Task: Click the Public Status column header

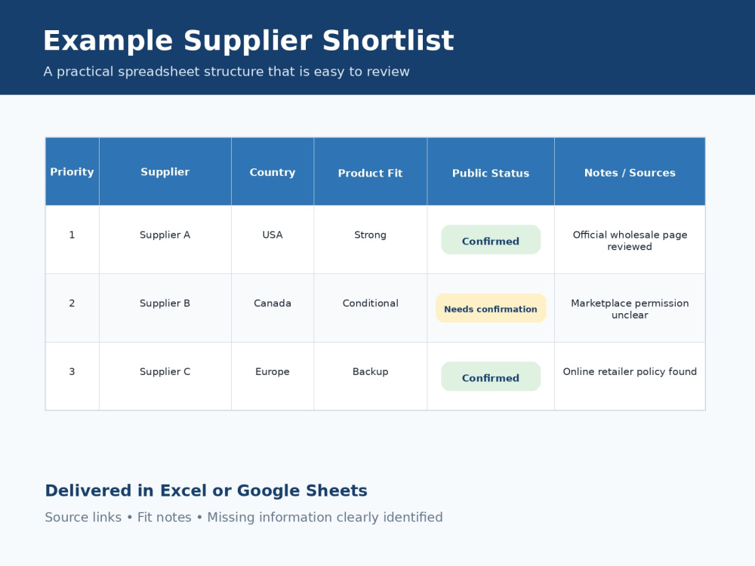Action: [x=491, y=172]
